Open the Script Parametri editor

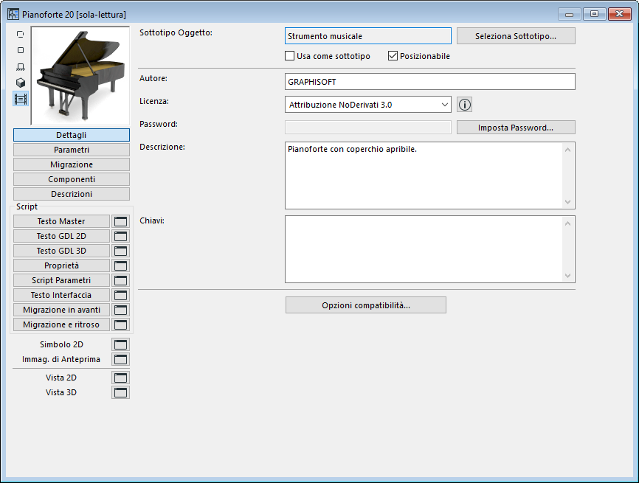coord(61,280)
